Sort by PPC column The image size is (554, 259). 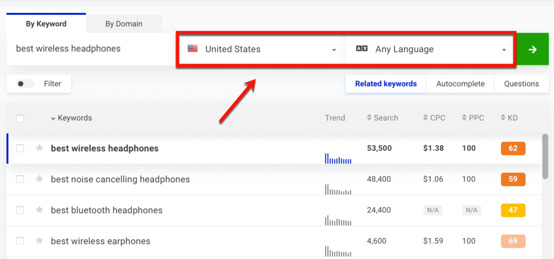473,118
